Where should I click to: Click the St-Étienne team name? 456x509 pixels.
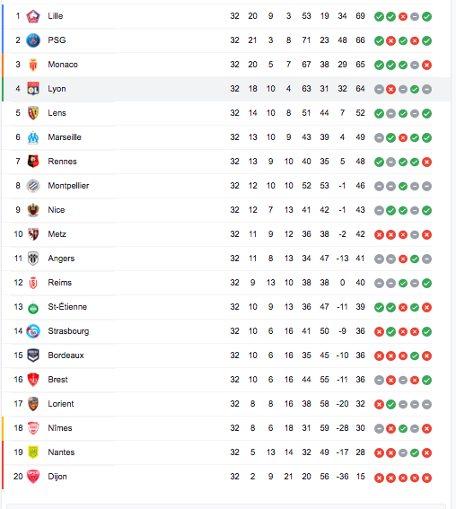(x=67, y=307)
